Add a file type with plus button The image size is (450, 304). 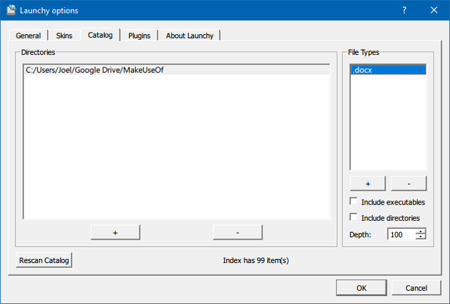coord(367,184)
